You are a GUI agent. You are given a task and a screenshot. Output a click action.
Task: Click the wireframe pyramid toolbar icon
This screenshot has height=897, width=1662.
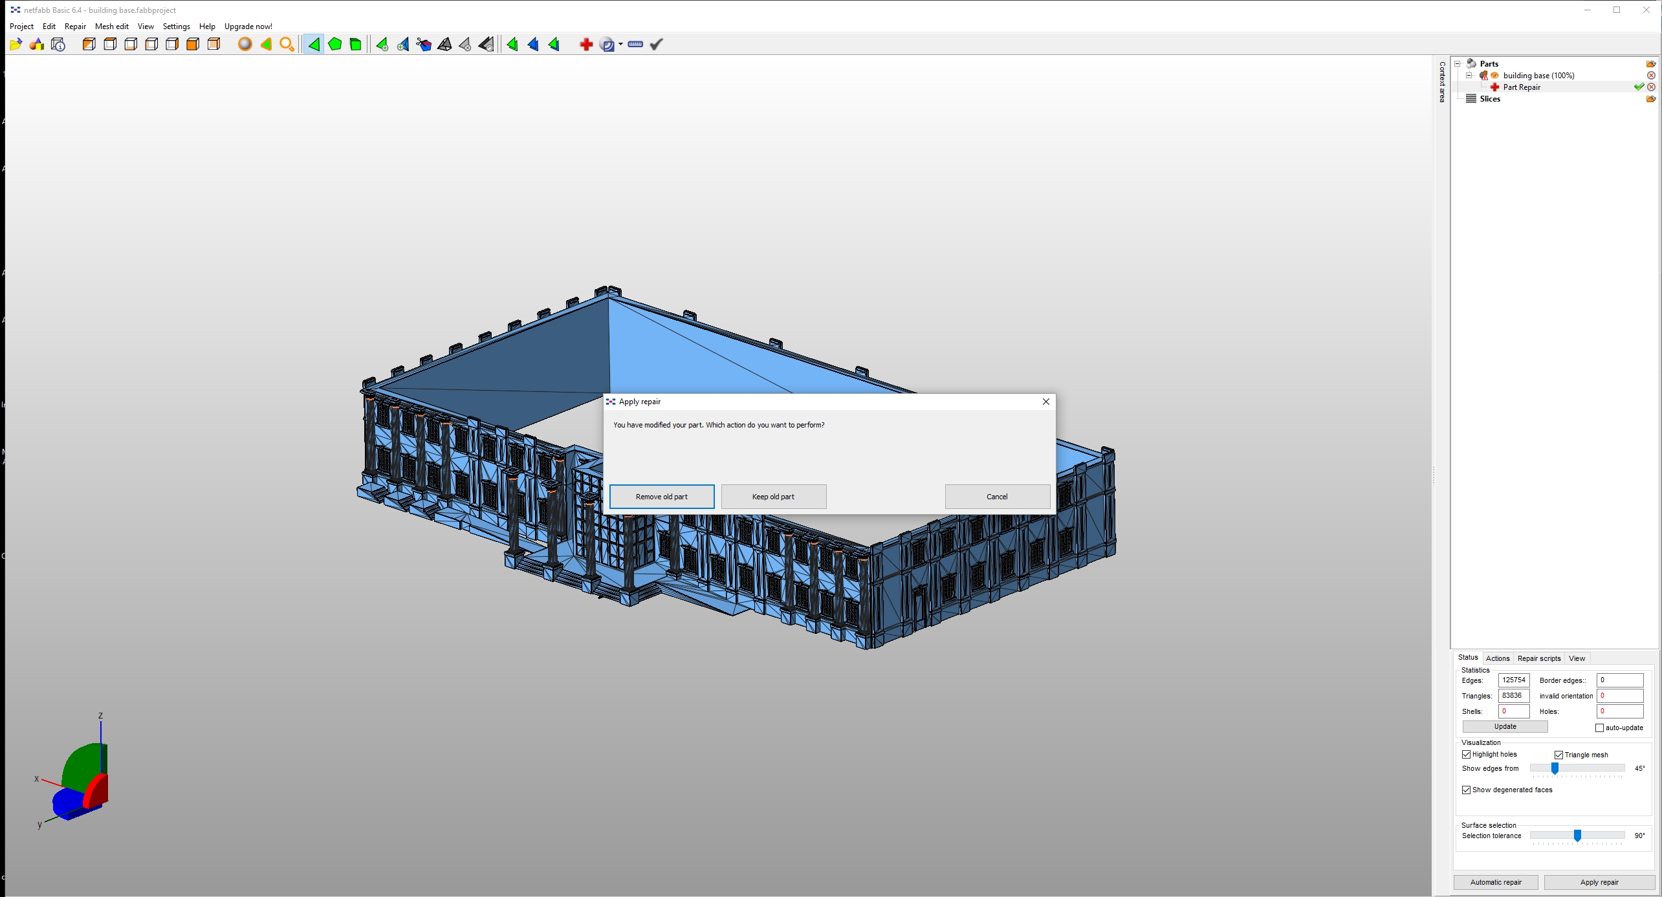(x=444, y=45)
